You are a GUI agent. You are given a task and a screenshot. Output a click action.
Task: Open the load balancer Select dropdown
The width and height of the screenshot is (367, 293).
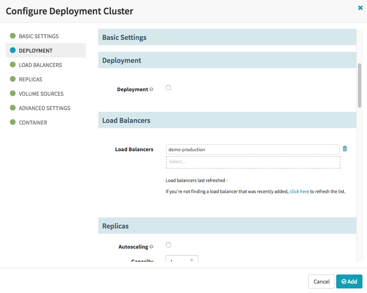[x=253, y=162]
